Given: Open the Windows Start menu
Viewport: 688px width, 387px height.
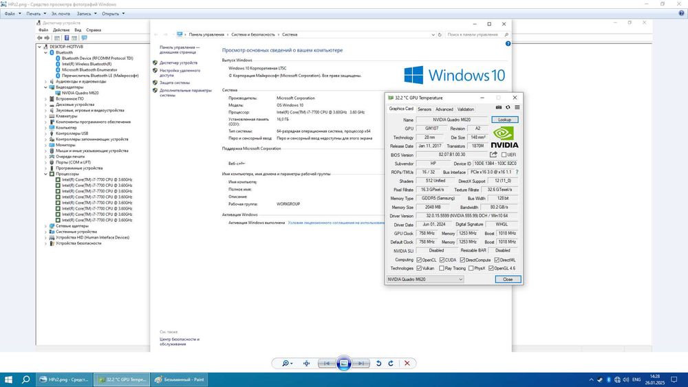Looking at the screenshot, I should point(8,379).
